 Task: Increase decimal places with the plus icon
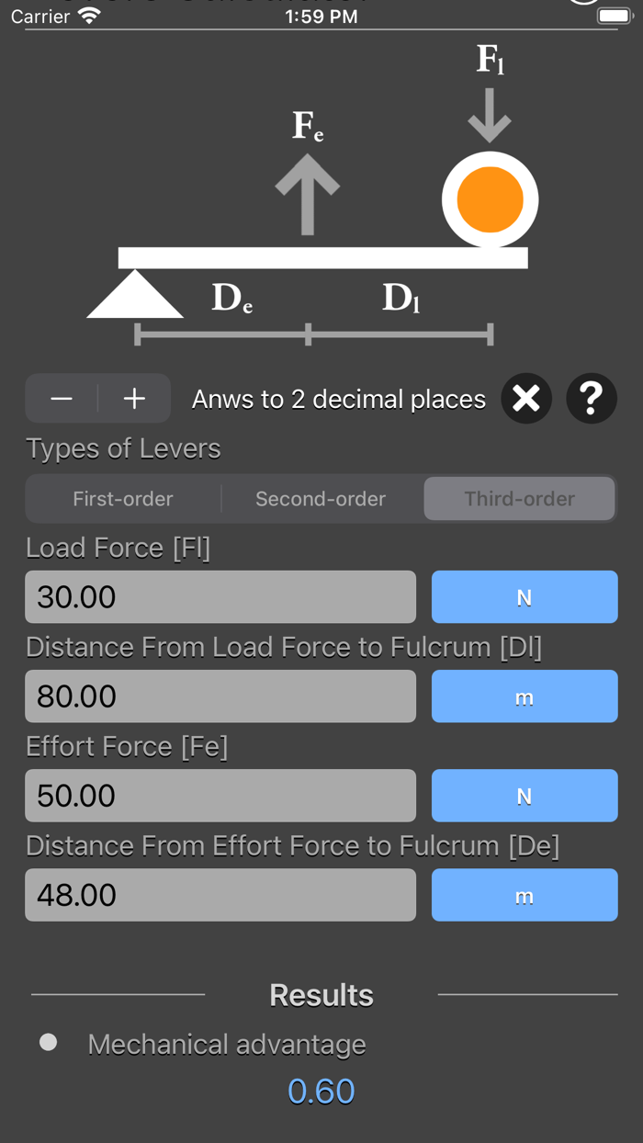pos(134,399)
